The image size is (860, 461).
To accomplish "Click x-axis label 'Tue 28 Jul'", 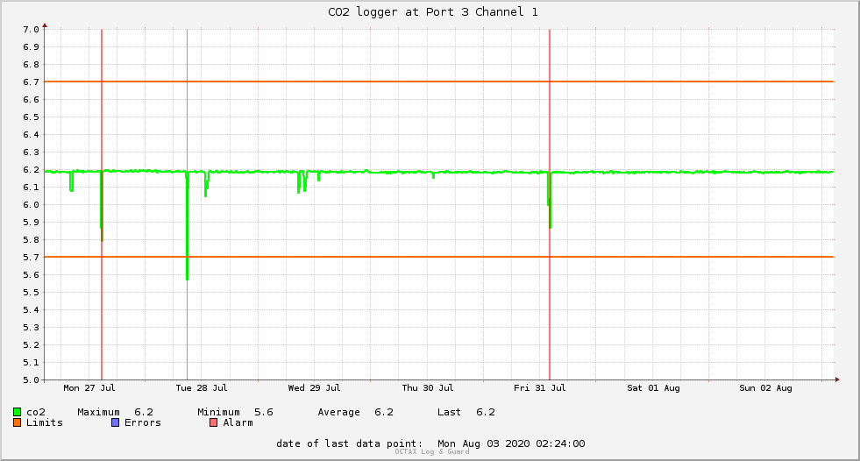I will [202, 388].
